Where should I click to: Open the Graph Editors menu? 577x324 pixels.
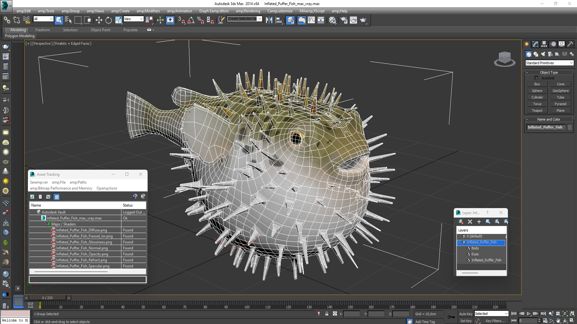pos(214,11)
